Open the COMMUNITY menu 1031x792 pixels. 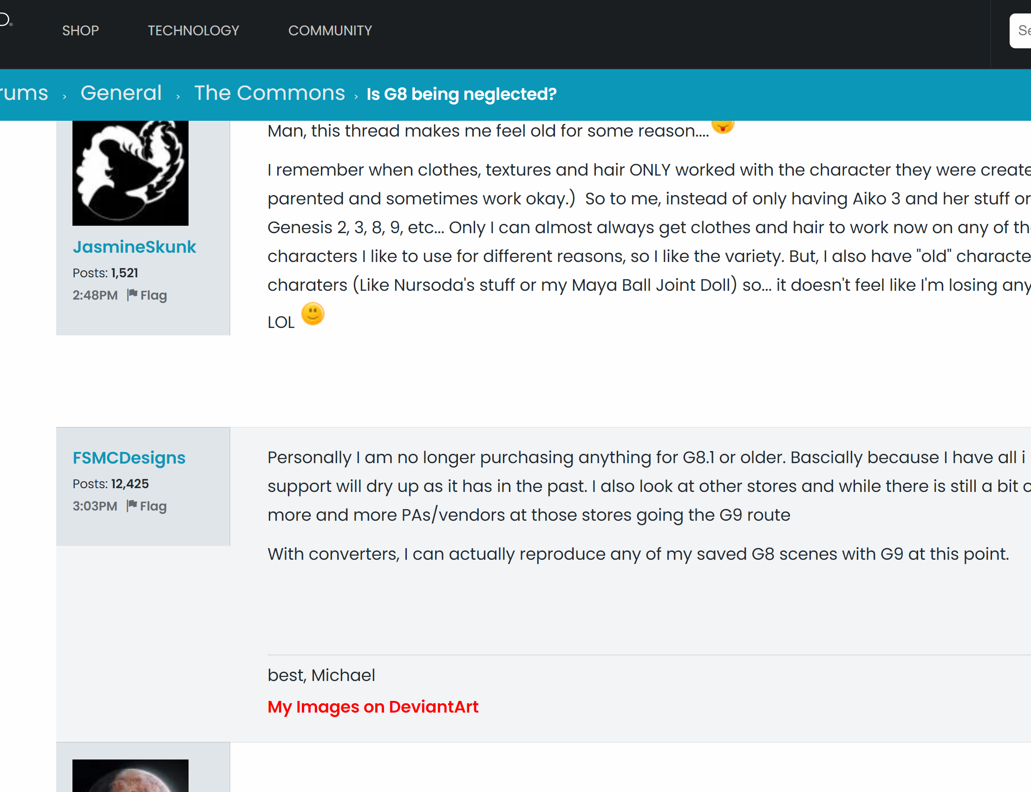(x=330, y=30)
